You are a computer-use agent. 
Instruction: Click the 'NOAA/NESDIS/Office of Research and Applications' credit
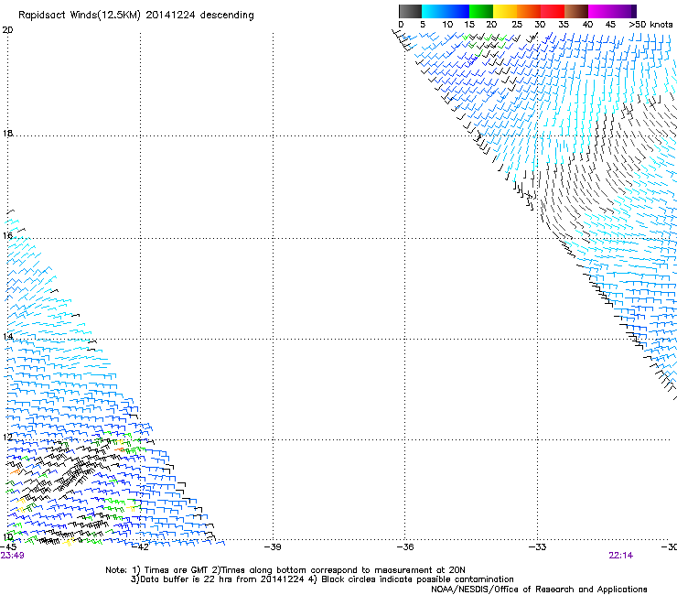(x=539, y=590)
